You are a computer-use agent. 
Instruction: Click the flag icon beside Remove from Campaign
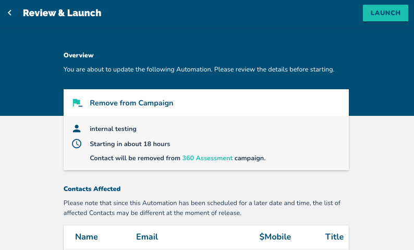tap(77, 103)
